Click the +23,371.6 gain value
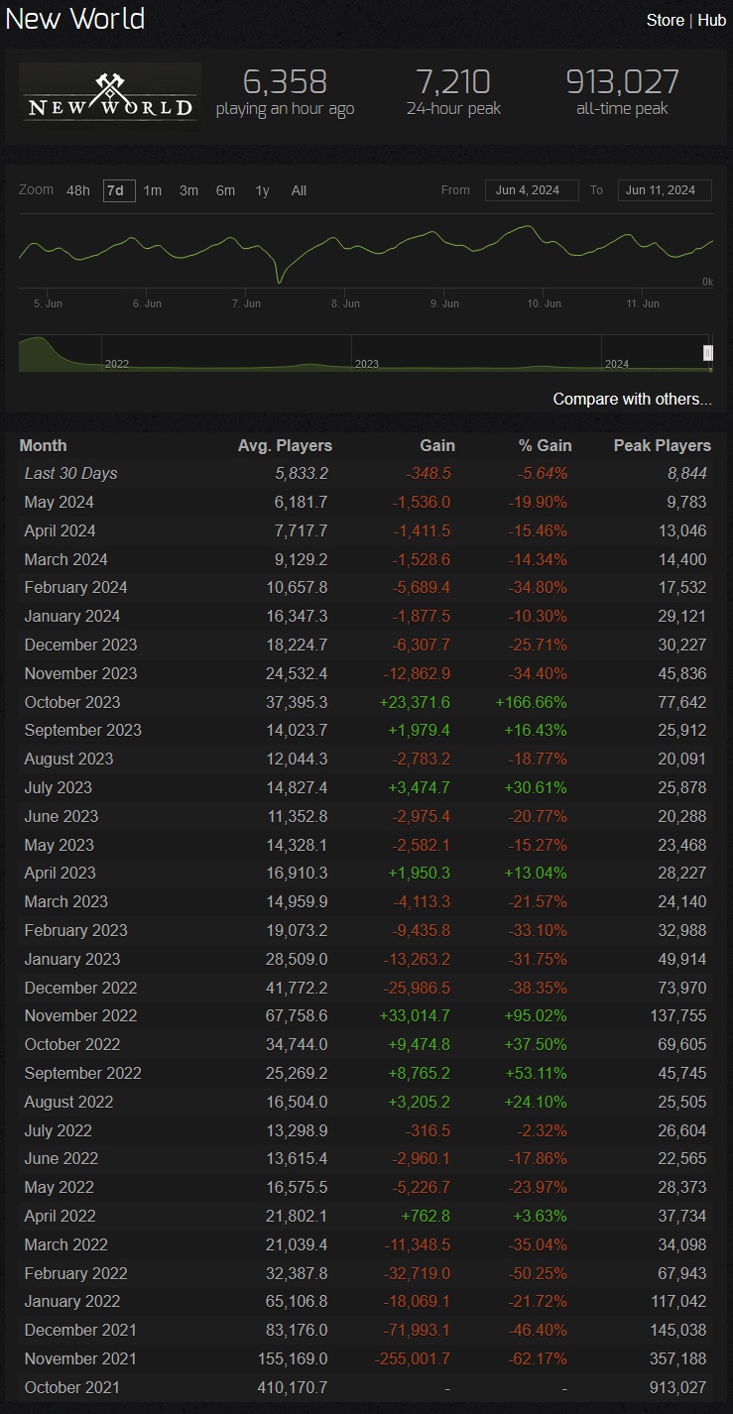The image size is (733, 1414). coord(415,702)
